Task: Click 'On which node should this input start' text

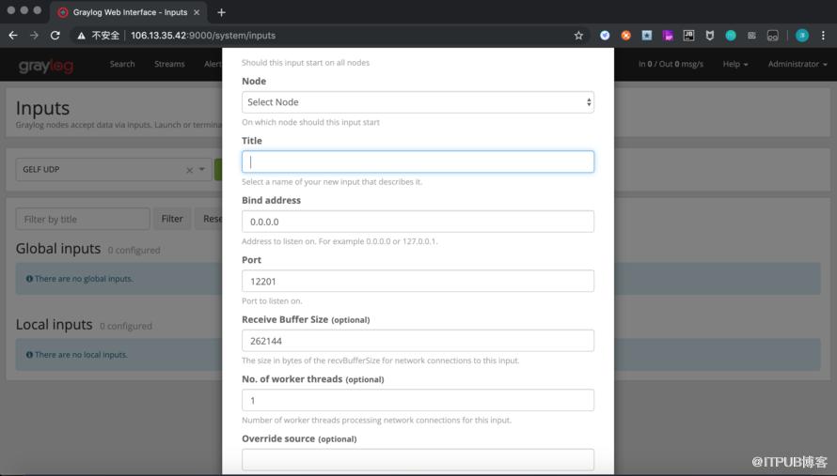Action: 310,122
